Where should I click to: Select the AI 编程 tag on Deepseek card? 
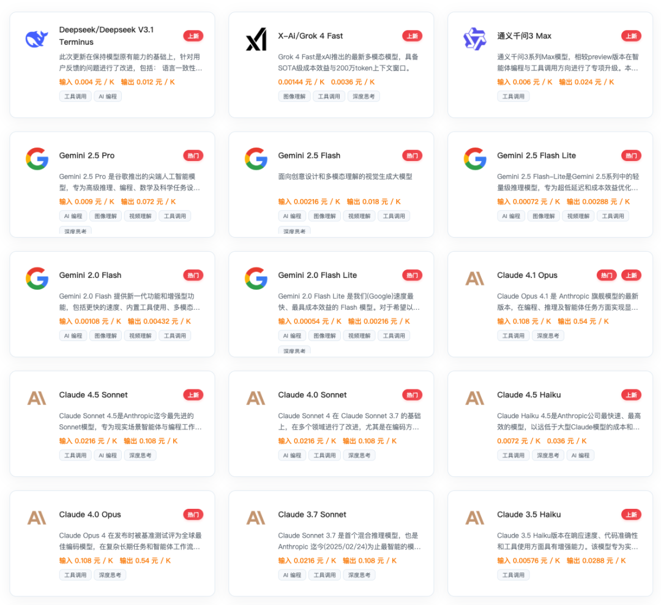click(x=108, y=96)
